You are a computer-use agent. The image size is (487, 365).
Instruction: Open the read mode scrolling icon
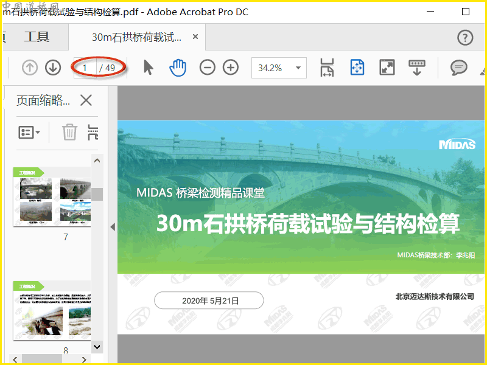pyautogui.click(x=417, y=68)
